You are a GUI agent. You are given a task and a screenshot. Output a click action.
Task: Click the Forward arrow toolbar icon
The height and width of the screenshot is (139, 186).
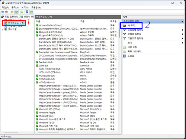tap(6, 12)
